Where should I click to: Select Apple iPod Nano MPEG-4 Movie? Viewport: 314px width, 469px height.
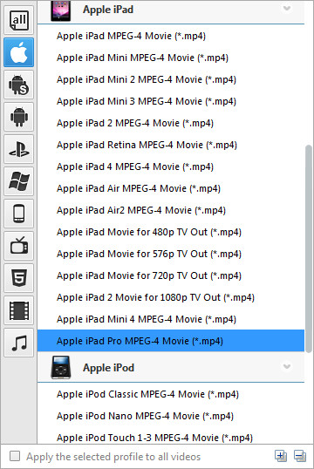tap(171, 416)
